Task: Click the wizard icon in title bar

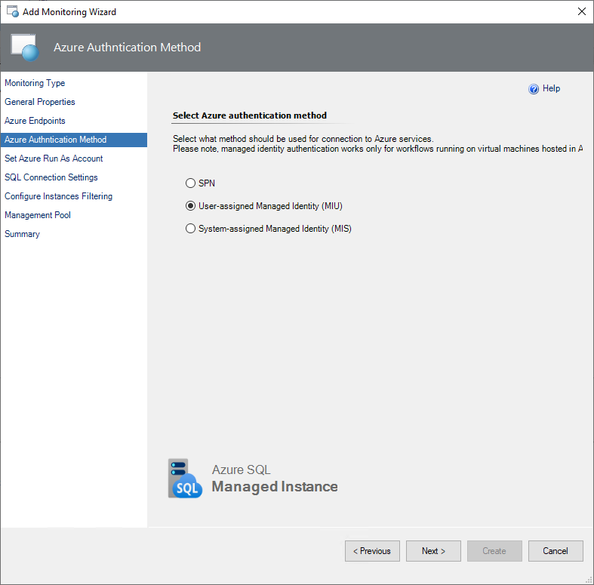Action: (x=13, y=11)
